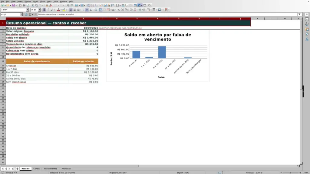Open the Format menu
The image size is (310, 174).
point(28,2)
